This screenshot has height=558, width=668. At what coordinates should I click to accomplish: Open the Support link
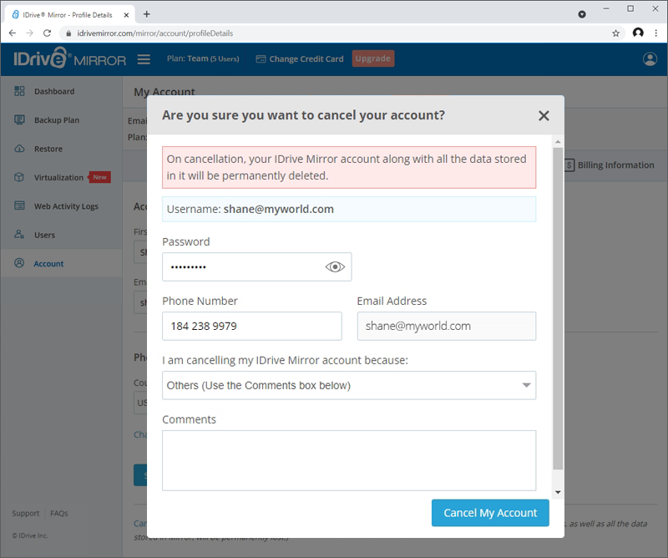click(x=26, y=513)
